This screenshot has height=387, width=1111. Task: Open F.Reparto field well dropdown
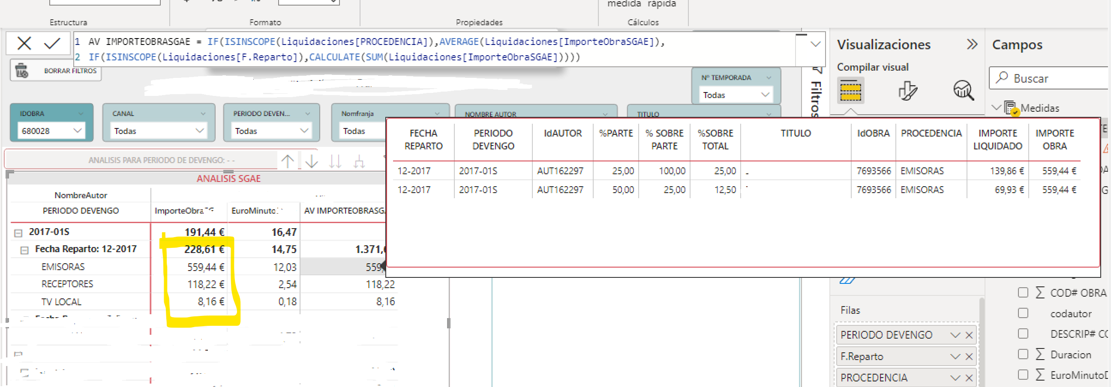[x=955, y=357]
